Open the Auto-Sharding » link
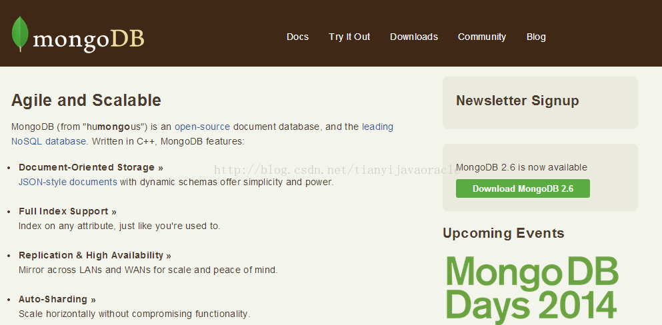The height and width of the screenshot is (325, 662). click(57, 299)
